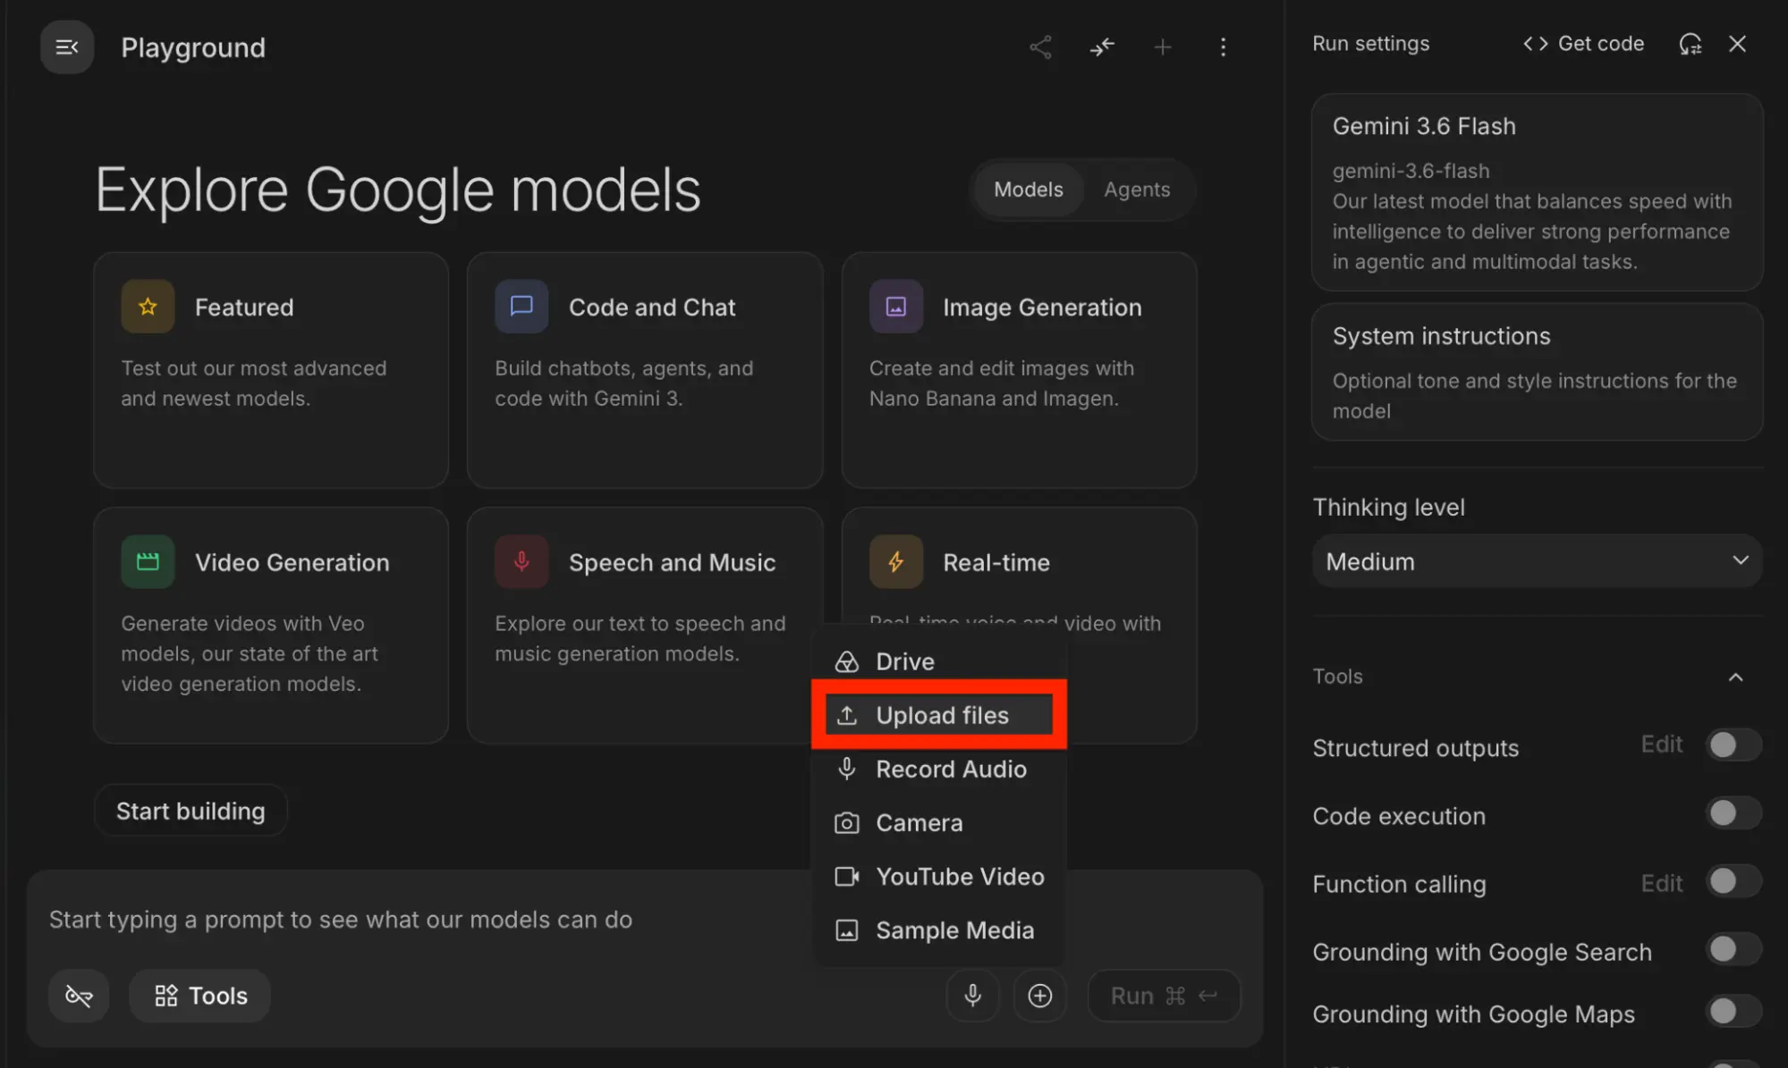Expand the System instructions card
Viewport: 1788px width, 1068px height.
(1538, 372)
